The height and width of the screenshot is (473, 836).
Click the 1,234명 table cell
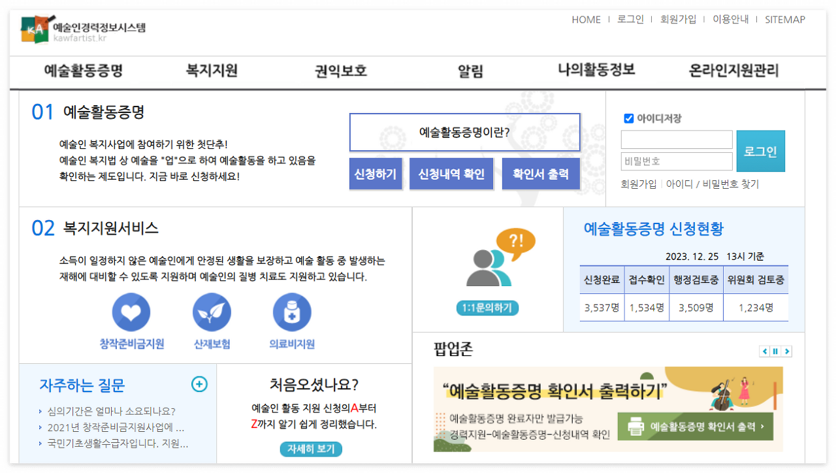pos(756,308)
